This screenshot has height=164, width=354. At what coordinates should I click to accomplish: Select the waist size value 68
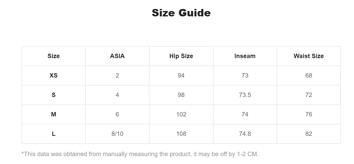pos(309,75)
